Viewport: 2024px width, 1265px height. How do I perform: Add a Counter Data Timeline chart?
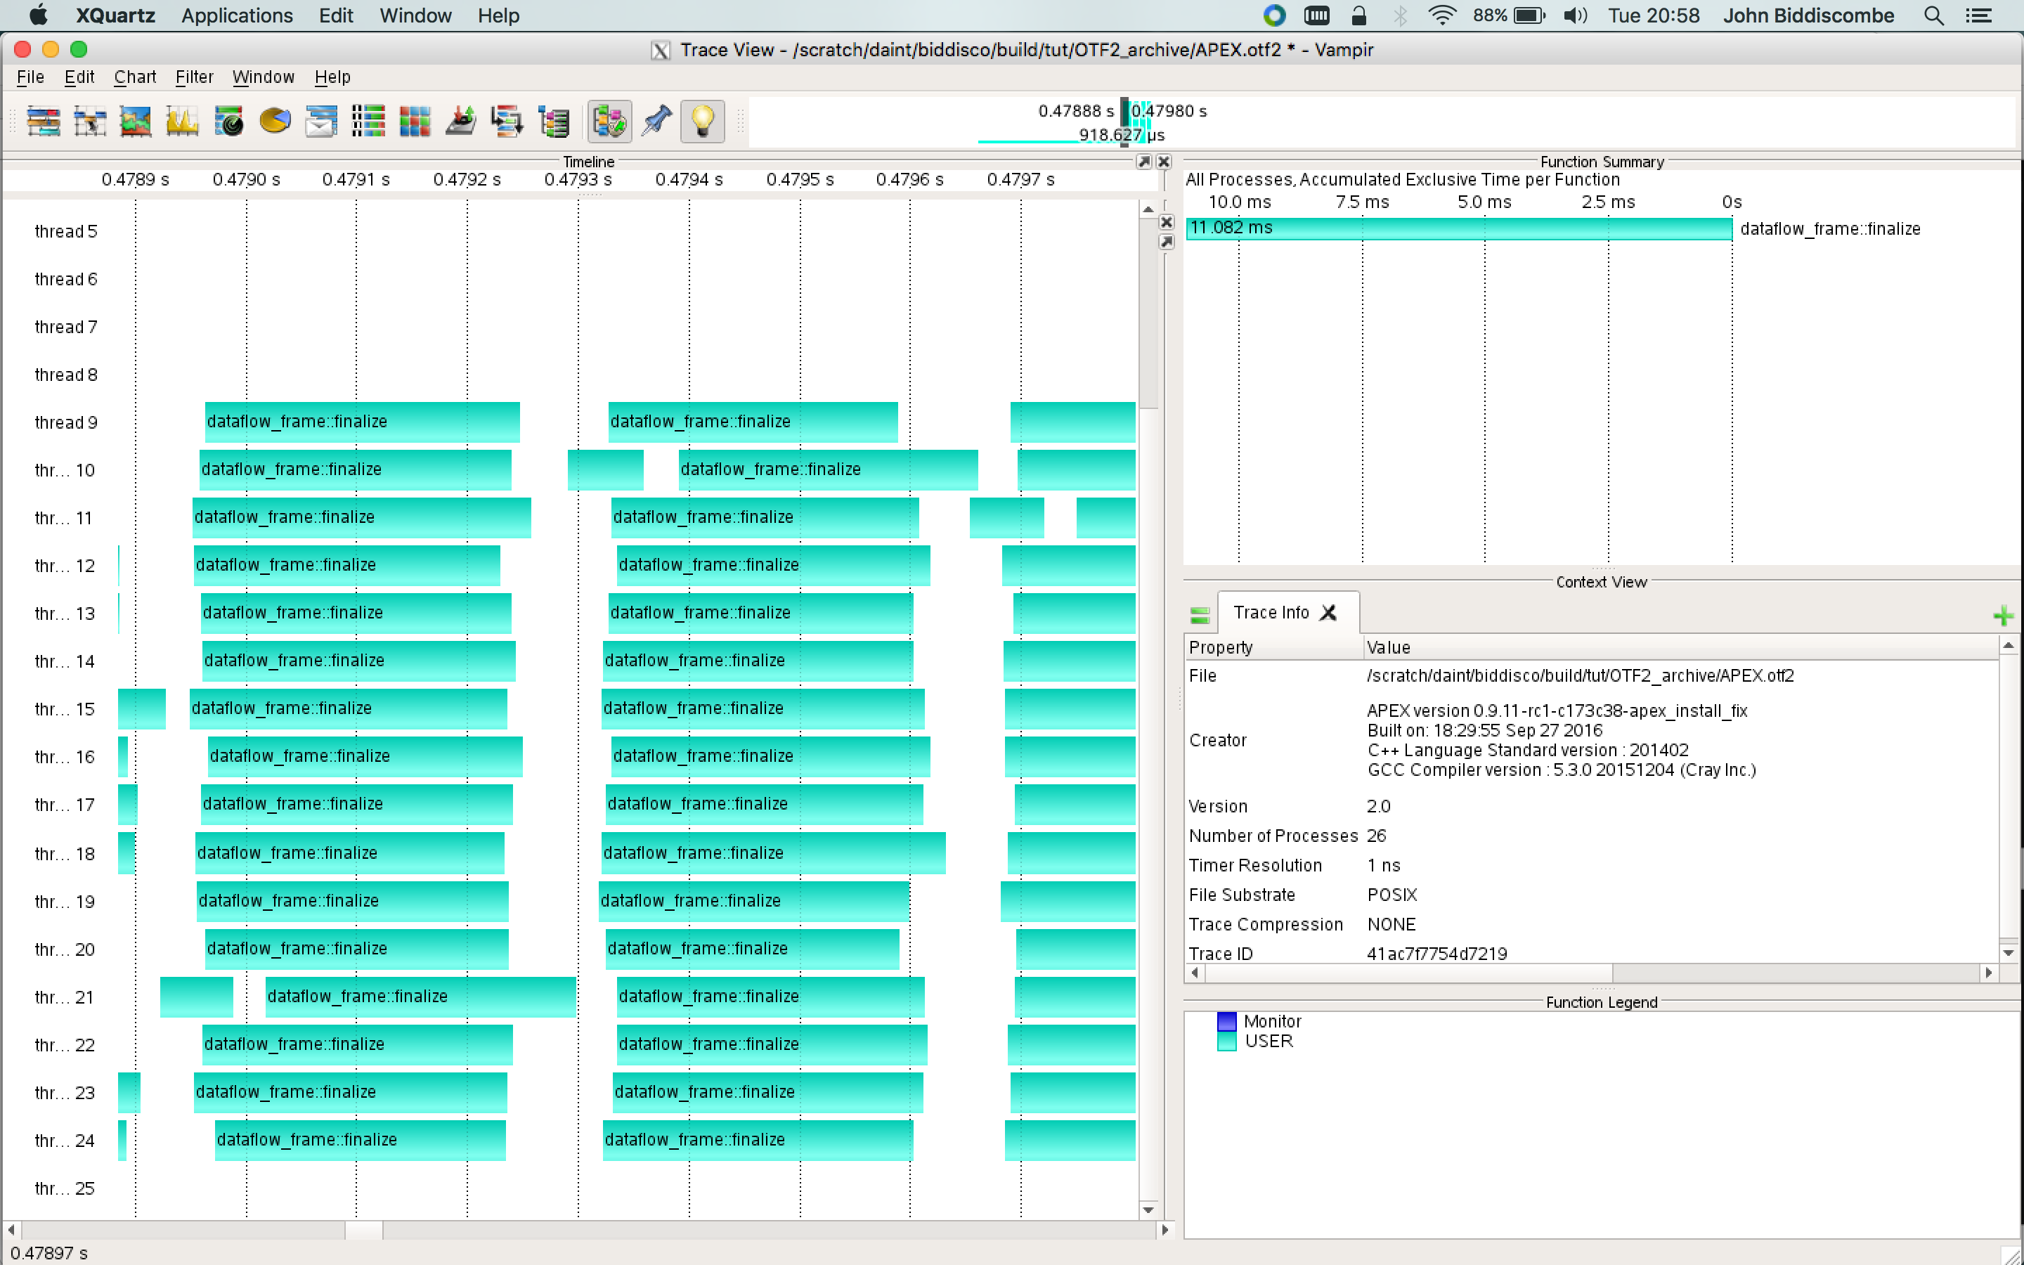[x=182, y=122]
